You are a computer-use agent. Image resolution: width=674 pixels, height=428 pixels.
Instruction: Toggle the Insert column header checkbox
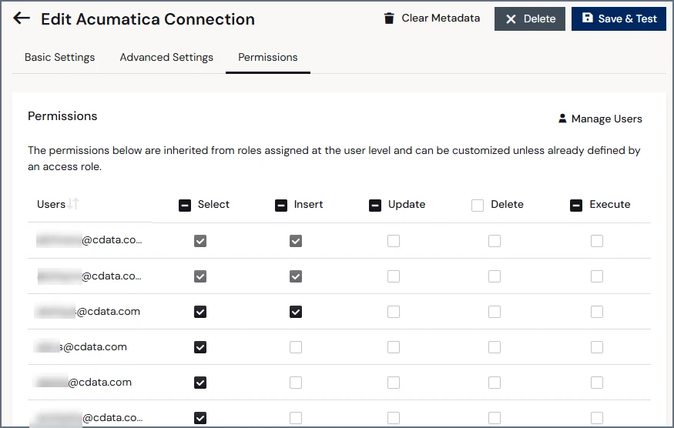281,206
